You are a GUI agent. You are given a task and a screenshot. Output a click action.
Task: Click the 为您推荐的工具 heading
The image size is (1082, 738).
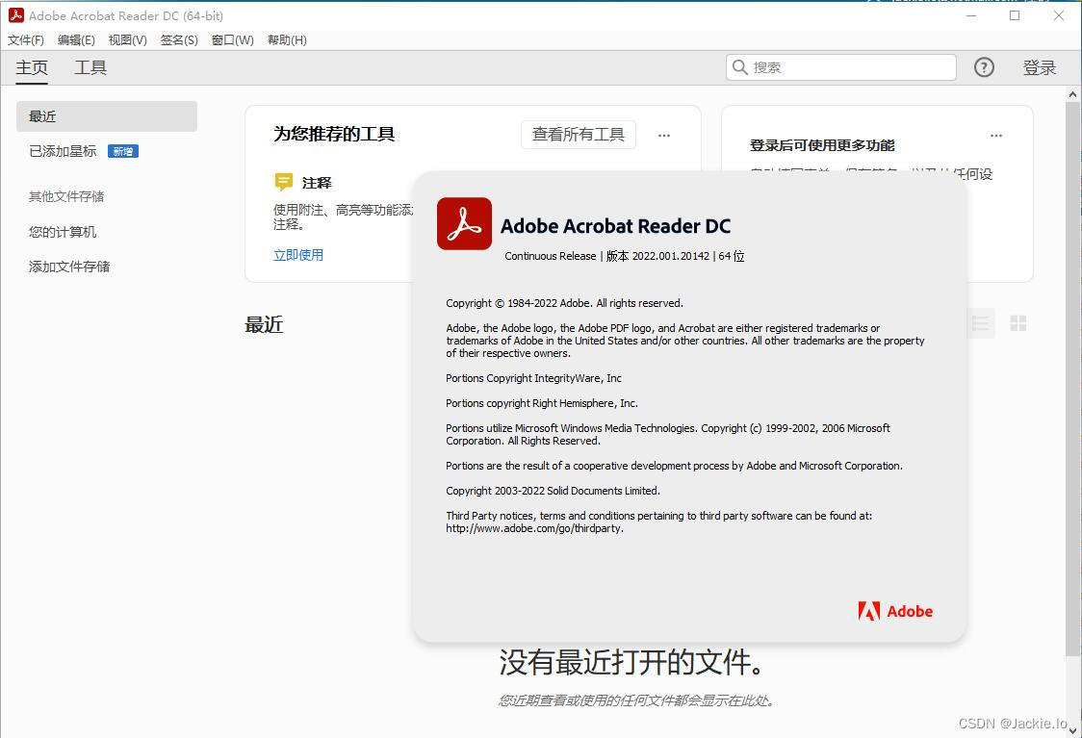point(334,134)
